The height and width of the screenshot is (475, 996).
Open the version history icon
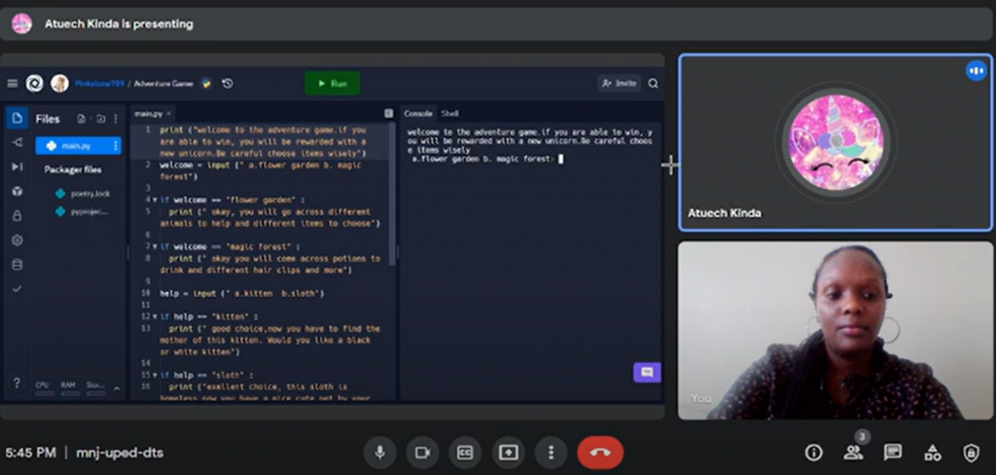(x=228, y=84)
